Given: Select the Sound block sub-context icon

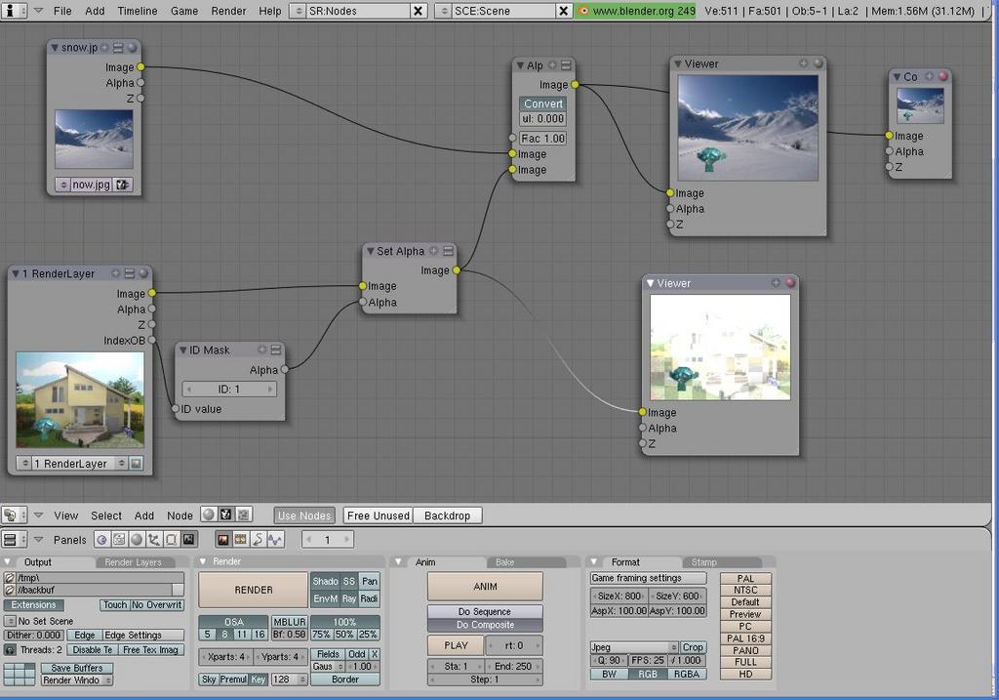Looking at the screenshot, I should pos(274,539).
